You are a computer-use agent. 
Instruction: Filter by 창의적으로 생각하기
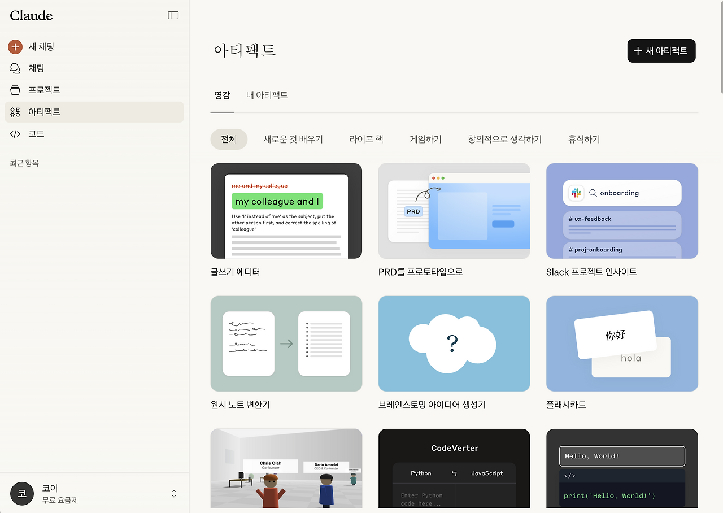point(504,139)
